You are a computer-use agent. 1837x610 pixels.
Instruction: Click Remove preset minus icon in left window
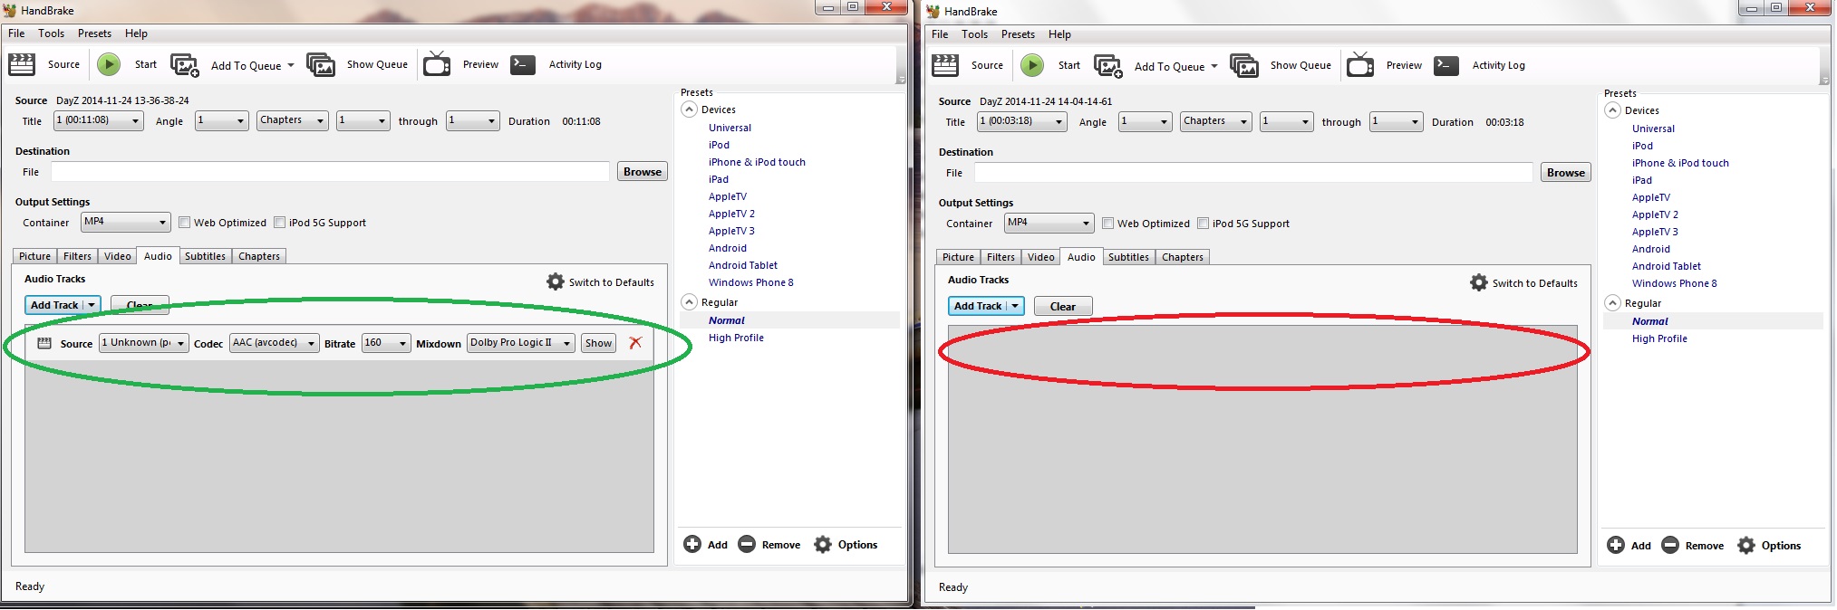747,544
